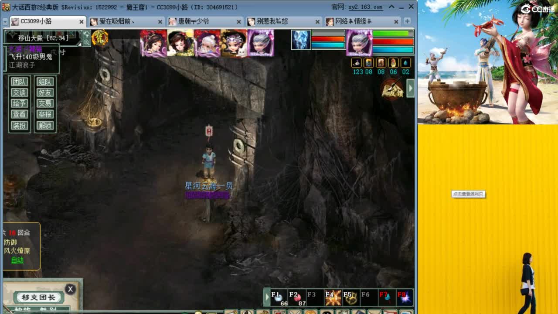Click the 移文团长 panel title
Image resolution: width=558 pixels, height=314 pixels.
coord(39,297)
